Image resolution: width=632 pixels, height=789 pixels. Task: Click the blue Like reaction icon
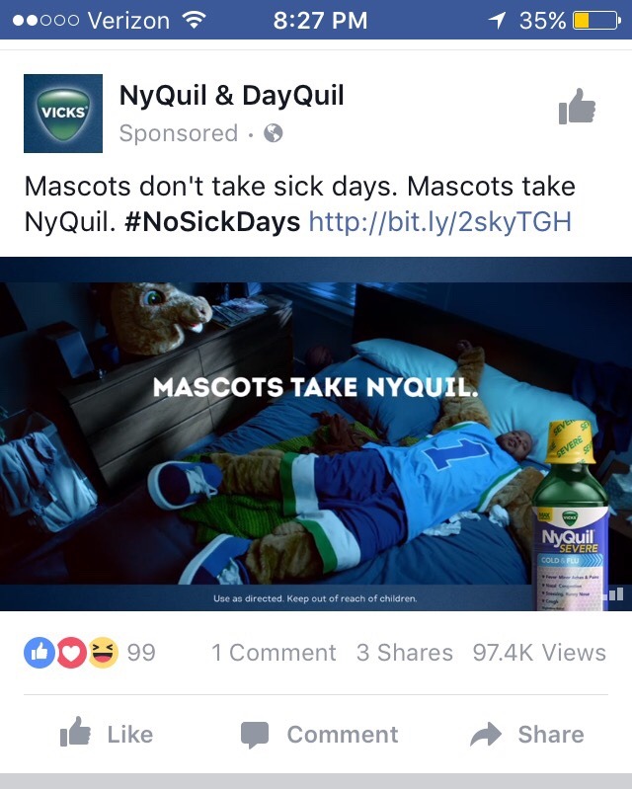pos(39,653)
